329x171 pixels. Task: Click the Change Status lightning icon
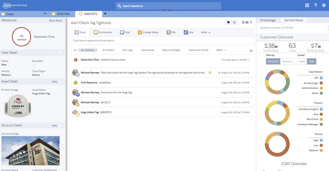[x=140, y=32]
